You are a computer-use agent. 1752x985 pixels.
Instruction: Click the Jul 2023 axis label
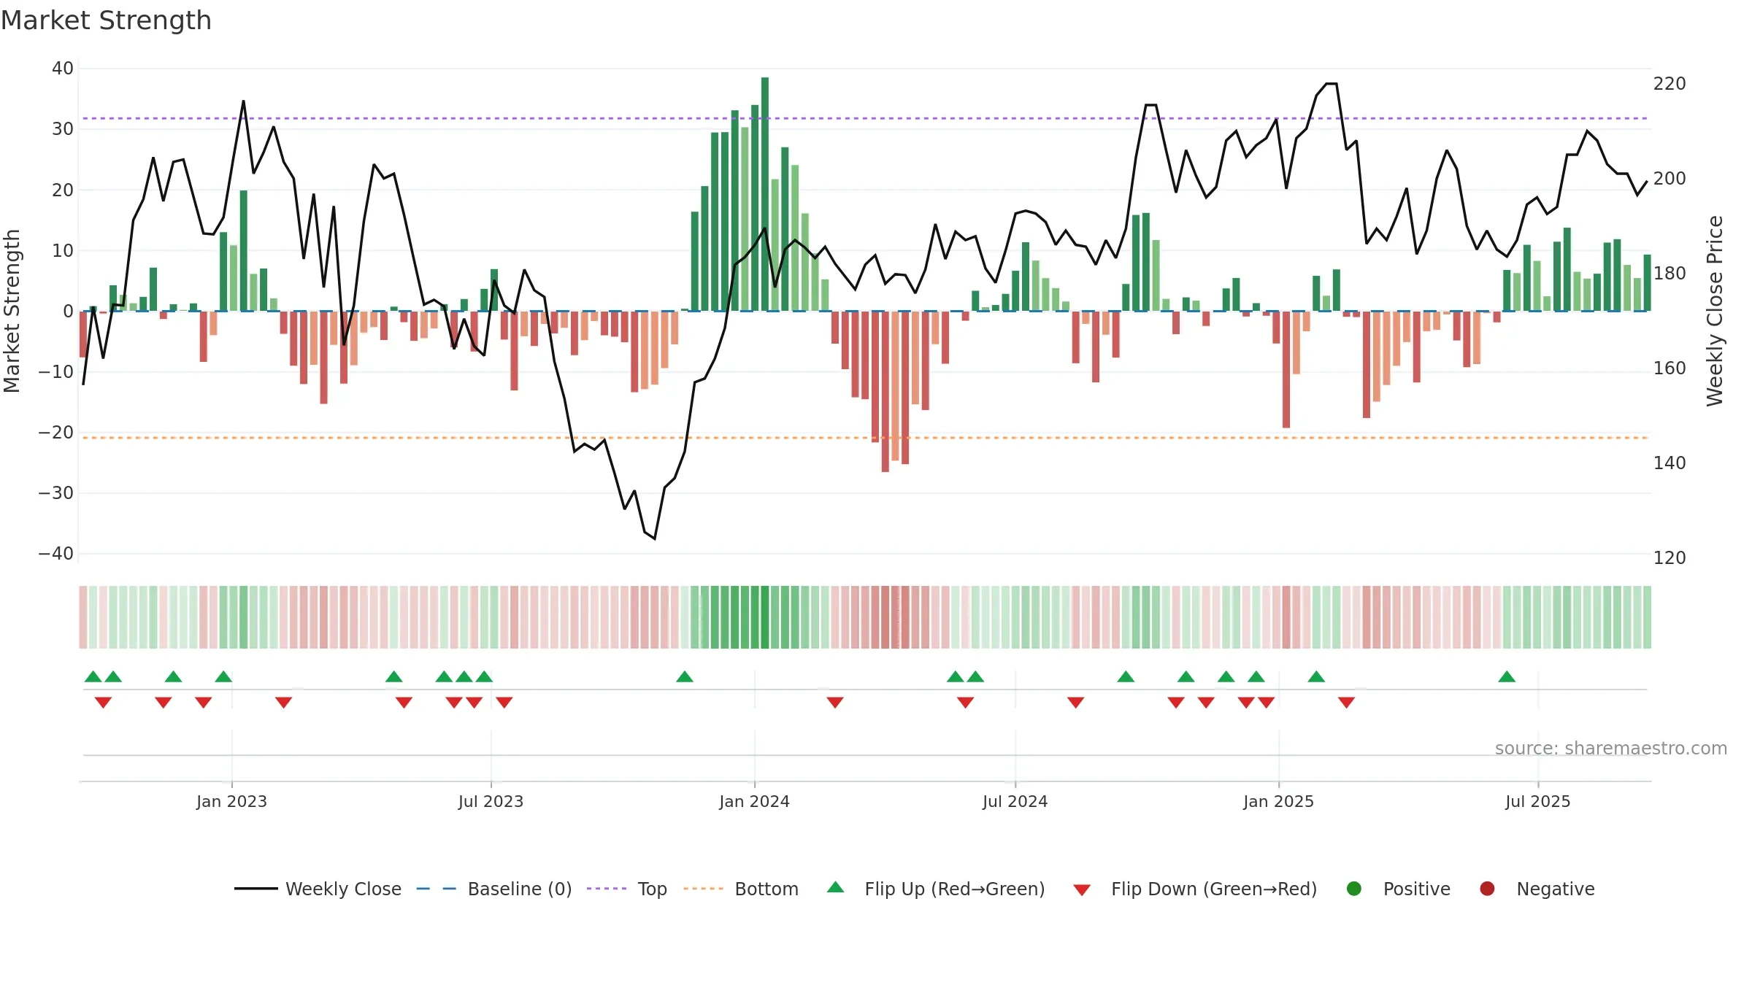(491, 801)
